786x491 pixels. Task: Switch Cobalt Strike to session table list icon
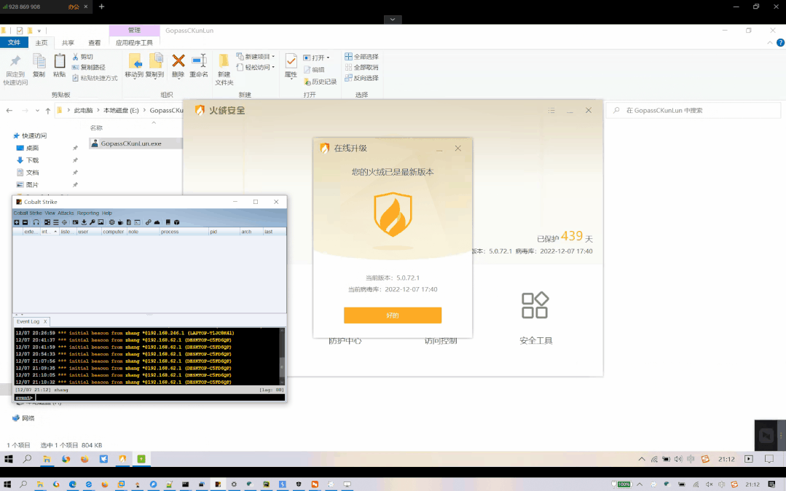55,222
